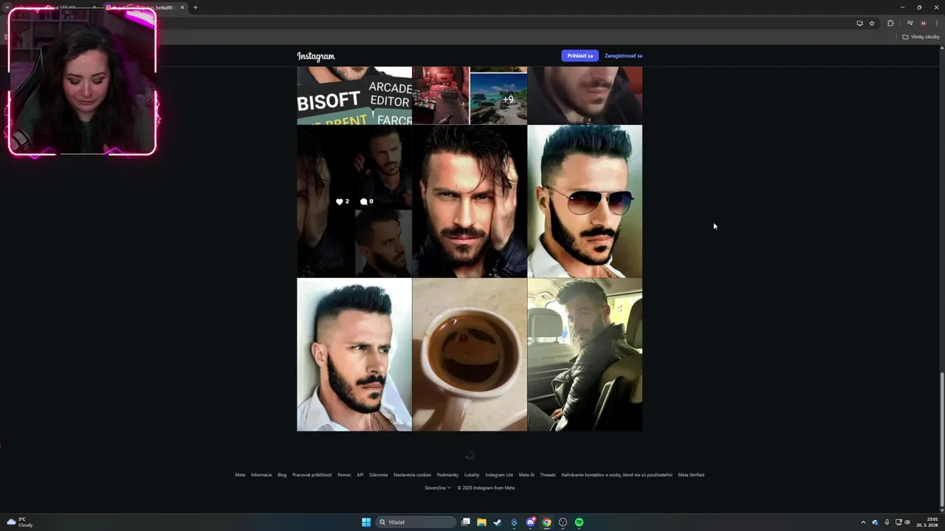Show hidden system tray icons
945x531 pixels.
click(x=863, y=522)
